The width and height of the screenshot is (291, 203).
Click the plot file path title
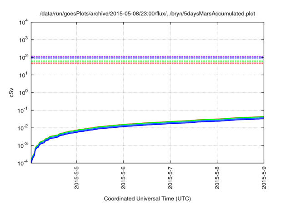click(147, 14)
